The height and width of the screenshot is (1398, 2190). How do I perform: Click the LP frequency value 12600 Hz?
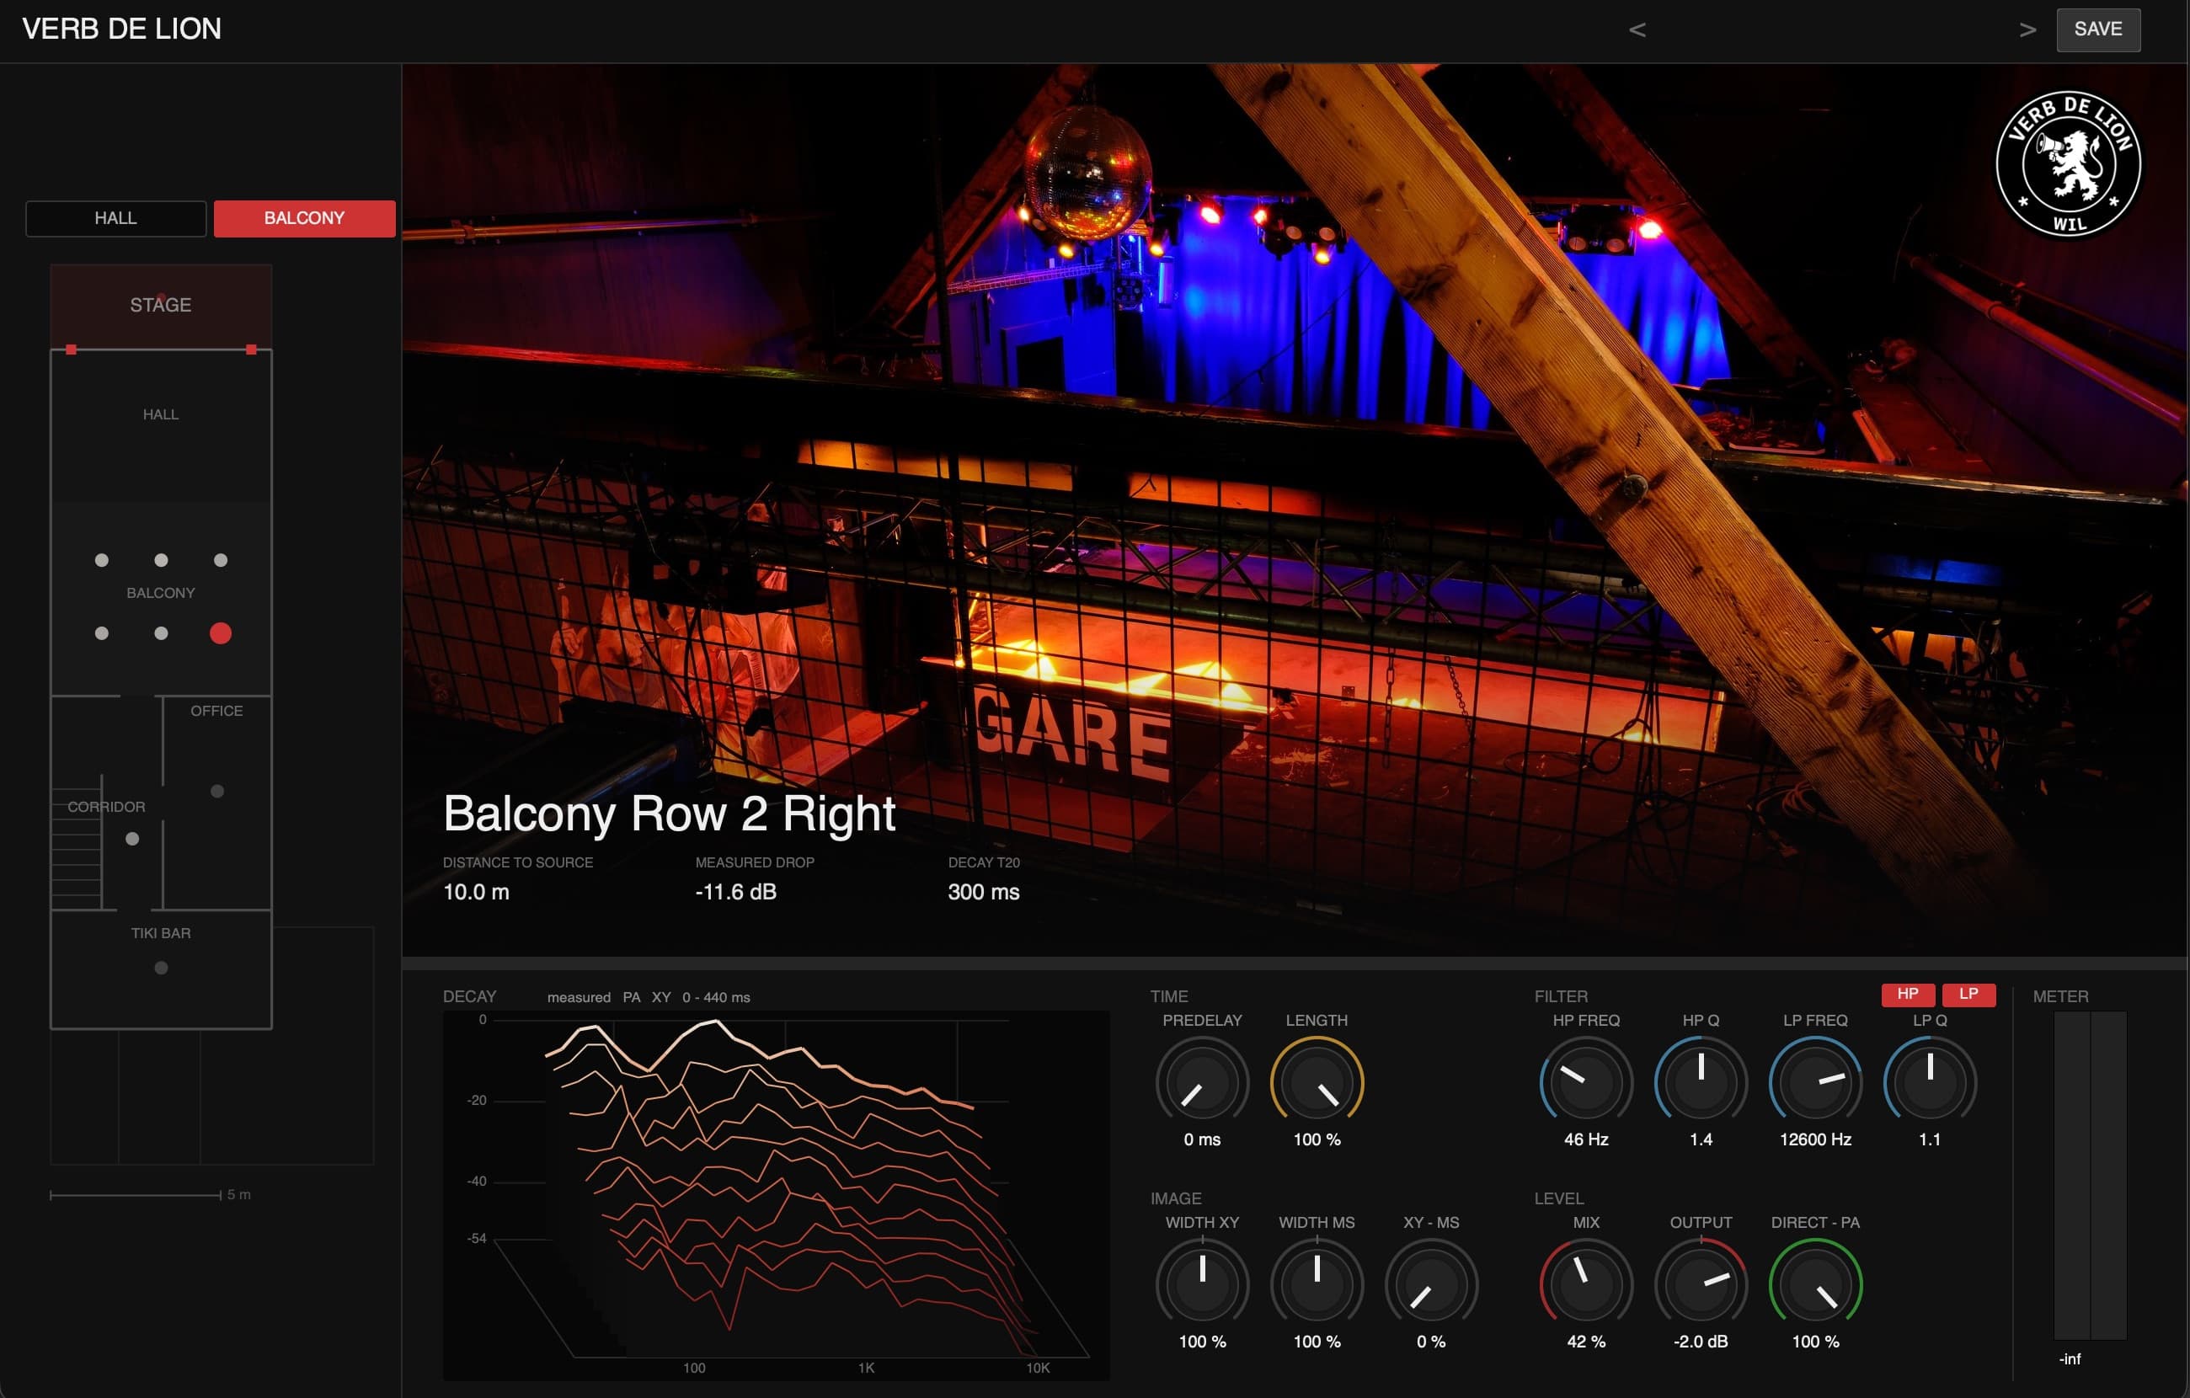pos(1815,1139)
